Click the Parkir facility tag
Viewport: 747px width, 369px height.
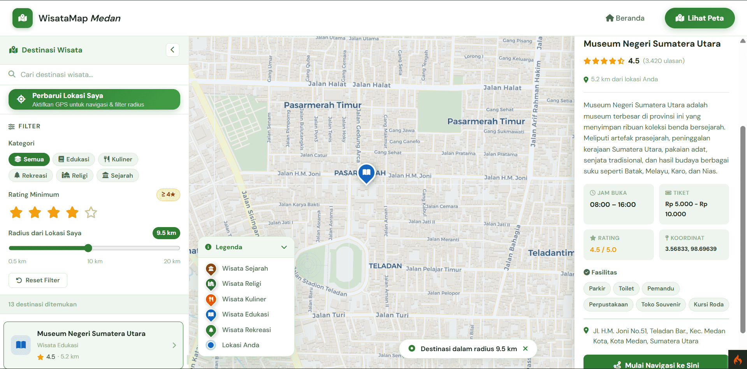click(x=597, y=289)
